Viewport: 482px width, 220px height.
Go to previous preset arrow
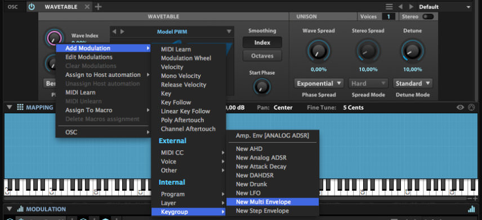(x=400, y=7)
